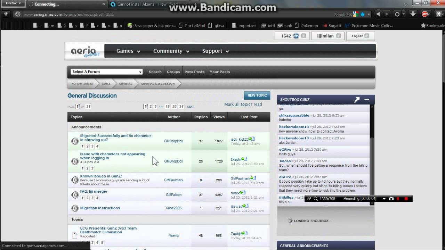Open the Save paper & ink bookmark

coord(152,25)
